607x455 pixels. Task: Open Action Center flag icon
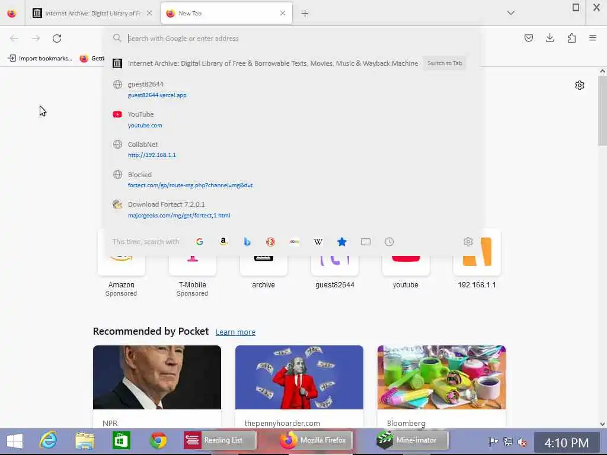[493, 441]
